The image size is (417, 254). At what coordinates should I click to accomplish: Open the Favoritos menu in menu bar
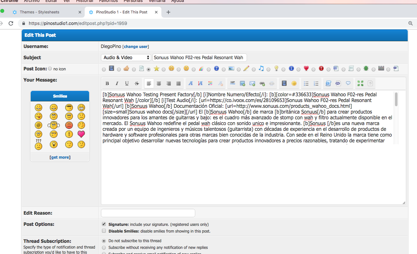tap(108, 1)
